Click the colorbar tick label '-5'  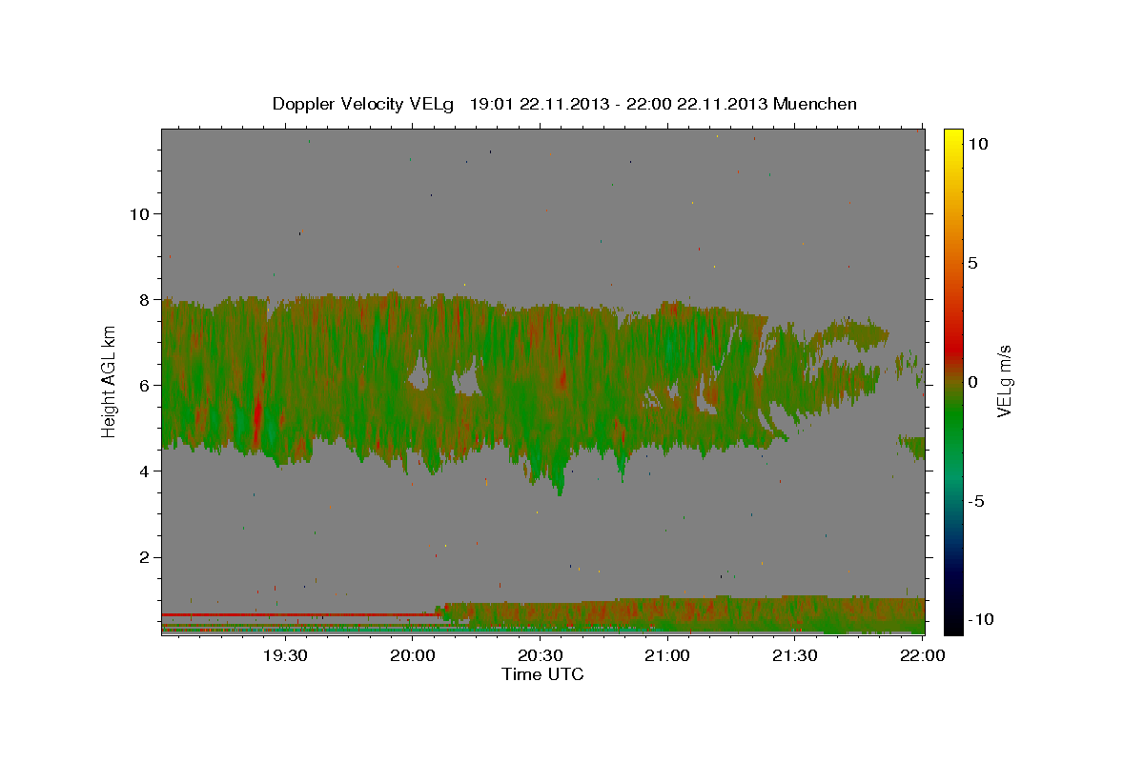(x=974, y=501)
